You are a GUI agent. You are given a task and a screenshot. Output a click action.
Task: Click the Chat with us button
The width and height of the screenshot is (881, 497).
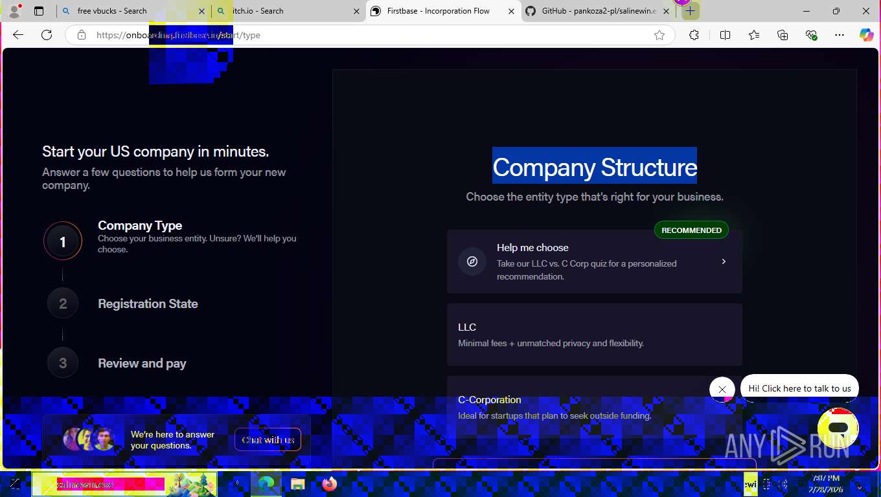coord(268,440)
